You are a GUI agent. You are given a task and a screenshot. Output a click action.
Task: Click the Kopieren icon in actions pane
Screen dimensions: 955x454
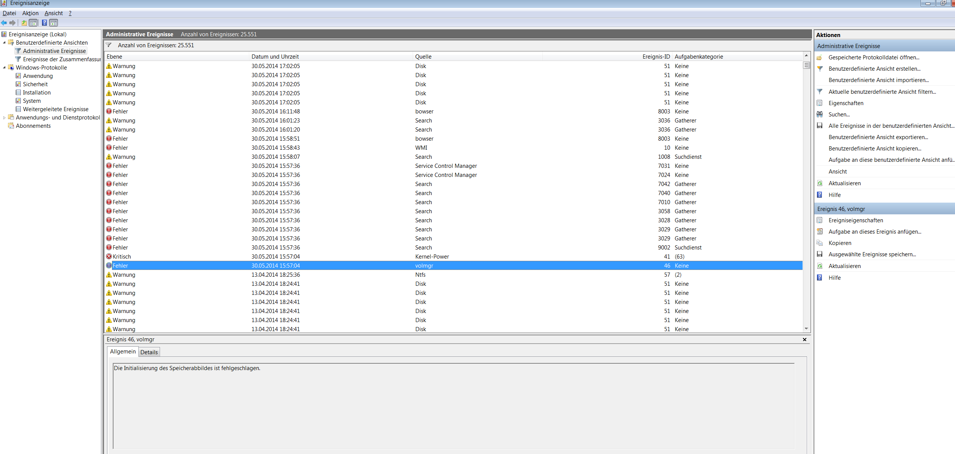[x=820, y=243]
